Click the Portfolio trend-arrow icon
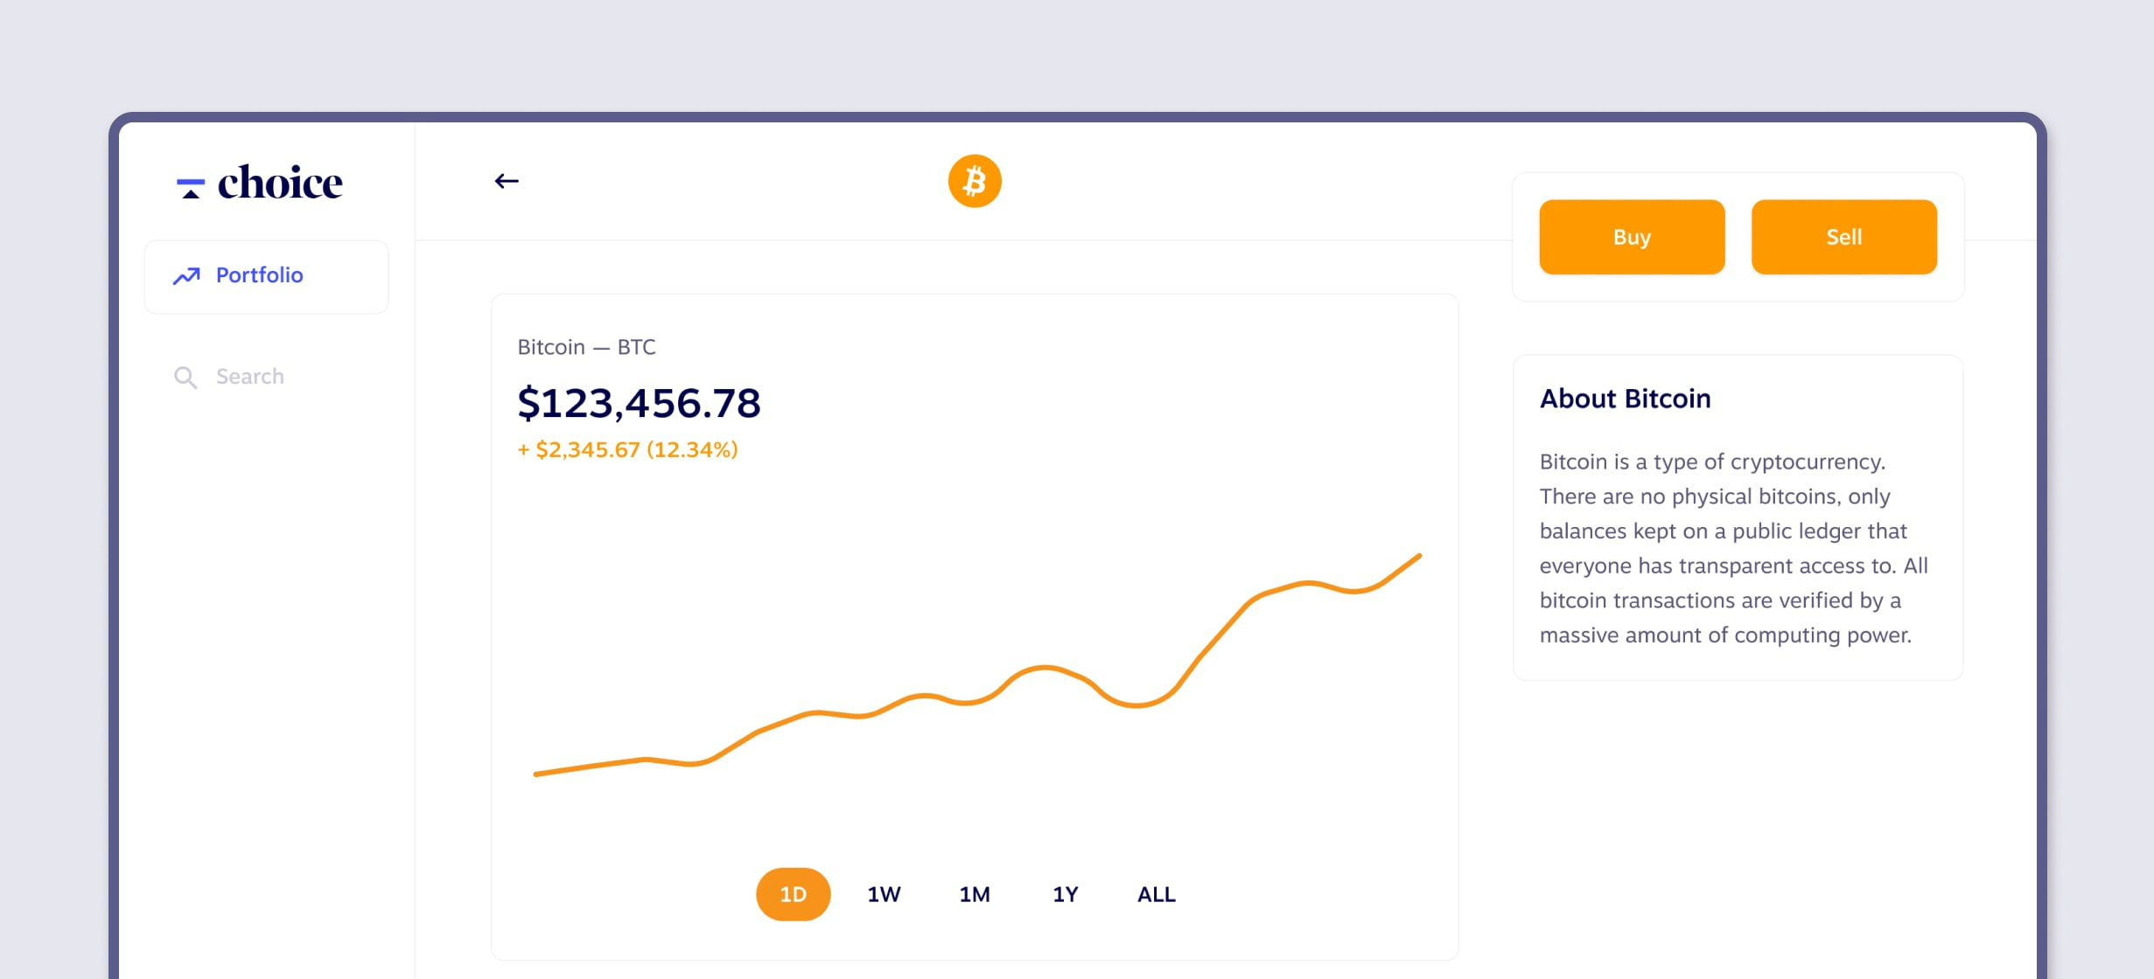Viewport: 2154px width, 979px height. (186, 275)
